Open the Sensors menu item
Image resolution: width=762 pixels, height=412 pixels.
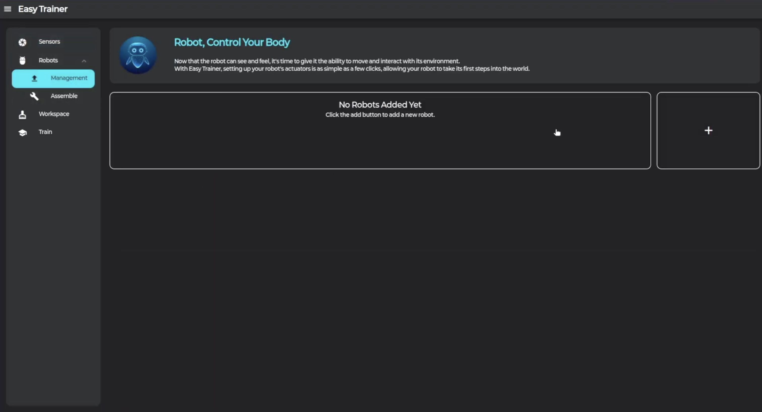click(x=49, y=42)
